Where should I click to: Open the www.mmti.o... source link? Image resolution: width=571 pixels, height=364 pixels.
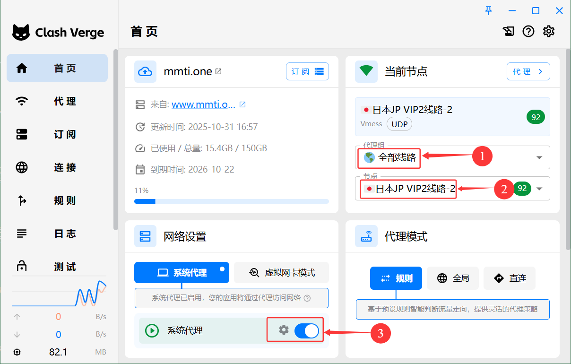point(203,104)
